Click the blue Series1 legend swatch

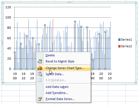point(119,40)
